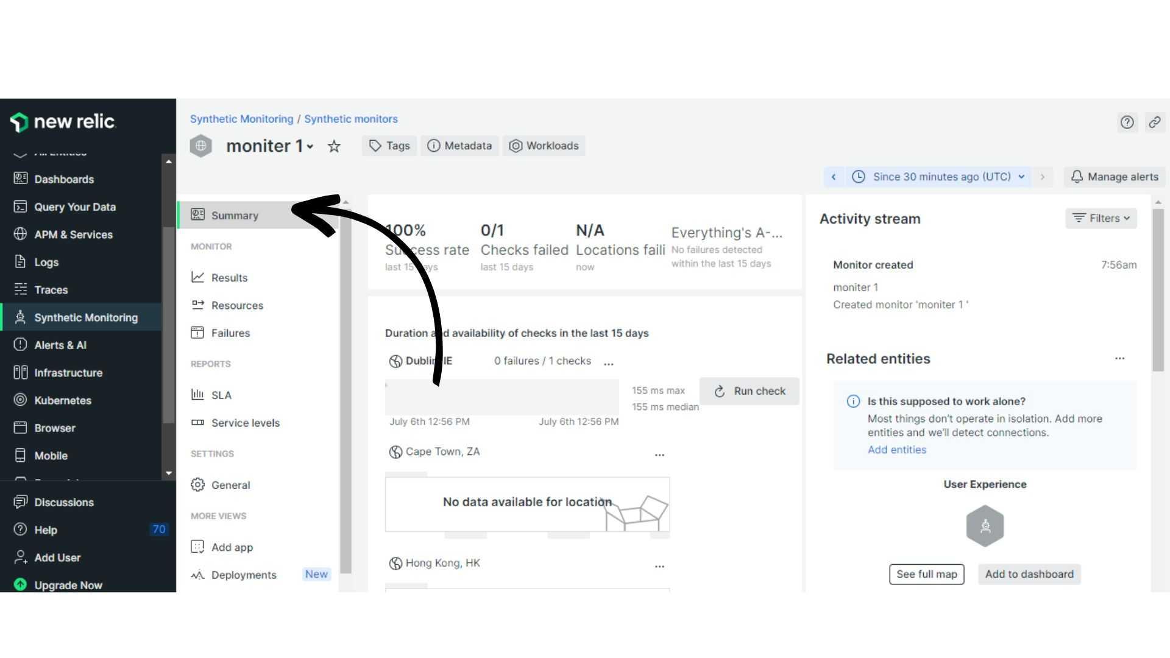Click the Add User icon
The image size is (1170, 658).
[20, 557]
